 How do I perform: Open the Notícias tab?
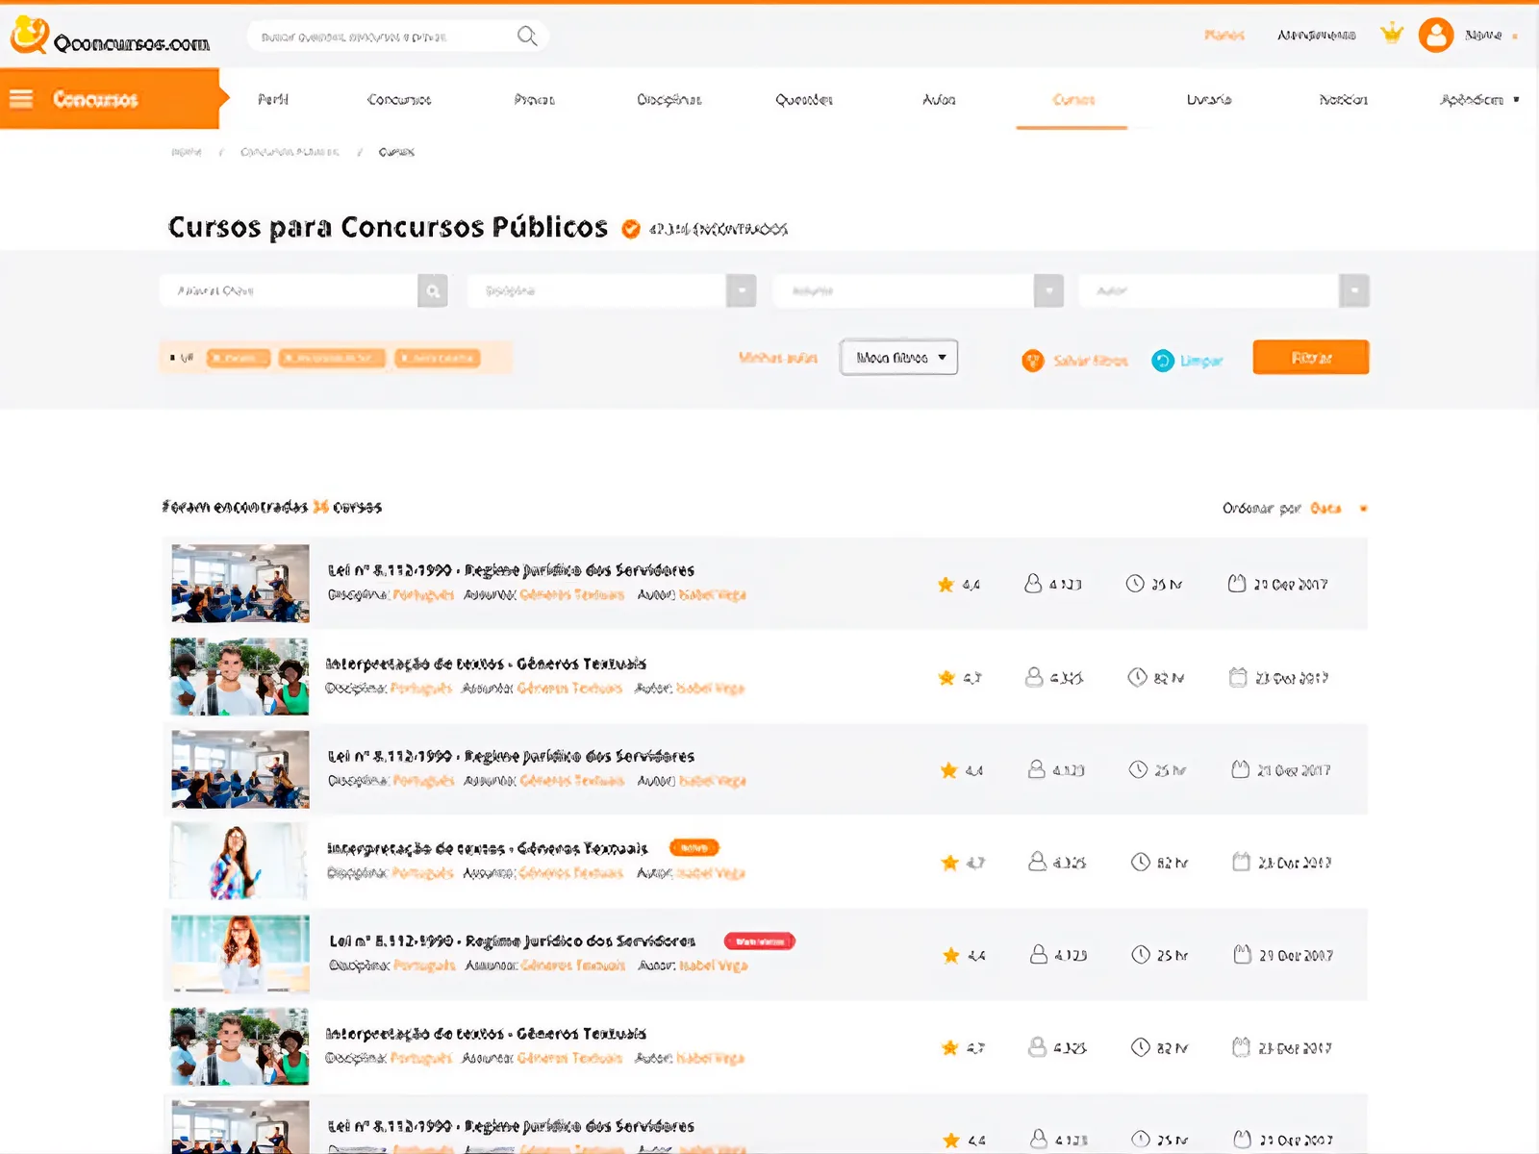[x=1344, y=99]
